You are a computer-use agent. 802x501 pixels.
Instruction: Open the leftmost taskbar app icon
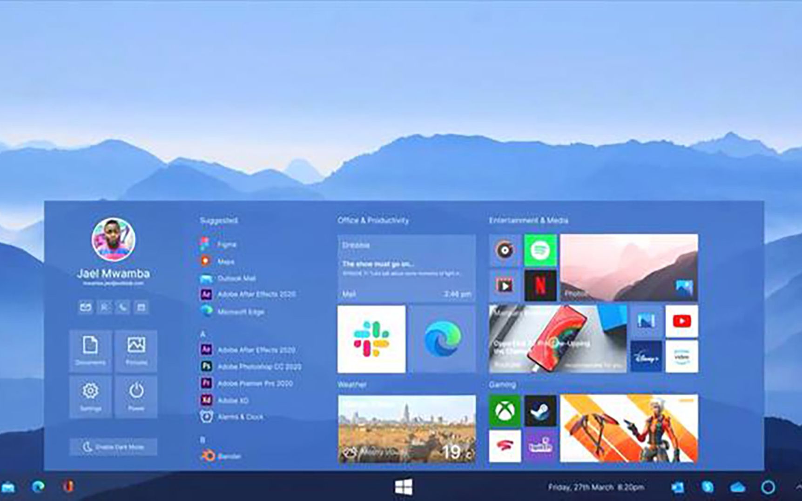pos(7,487)
